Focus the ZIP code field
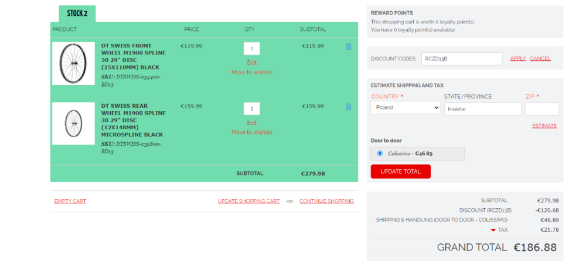Image resolution: width=586 pixels, height=261 pixels. [542, 109]
